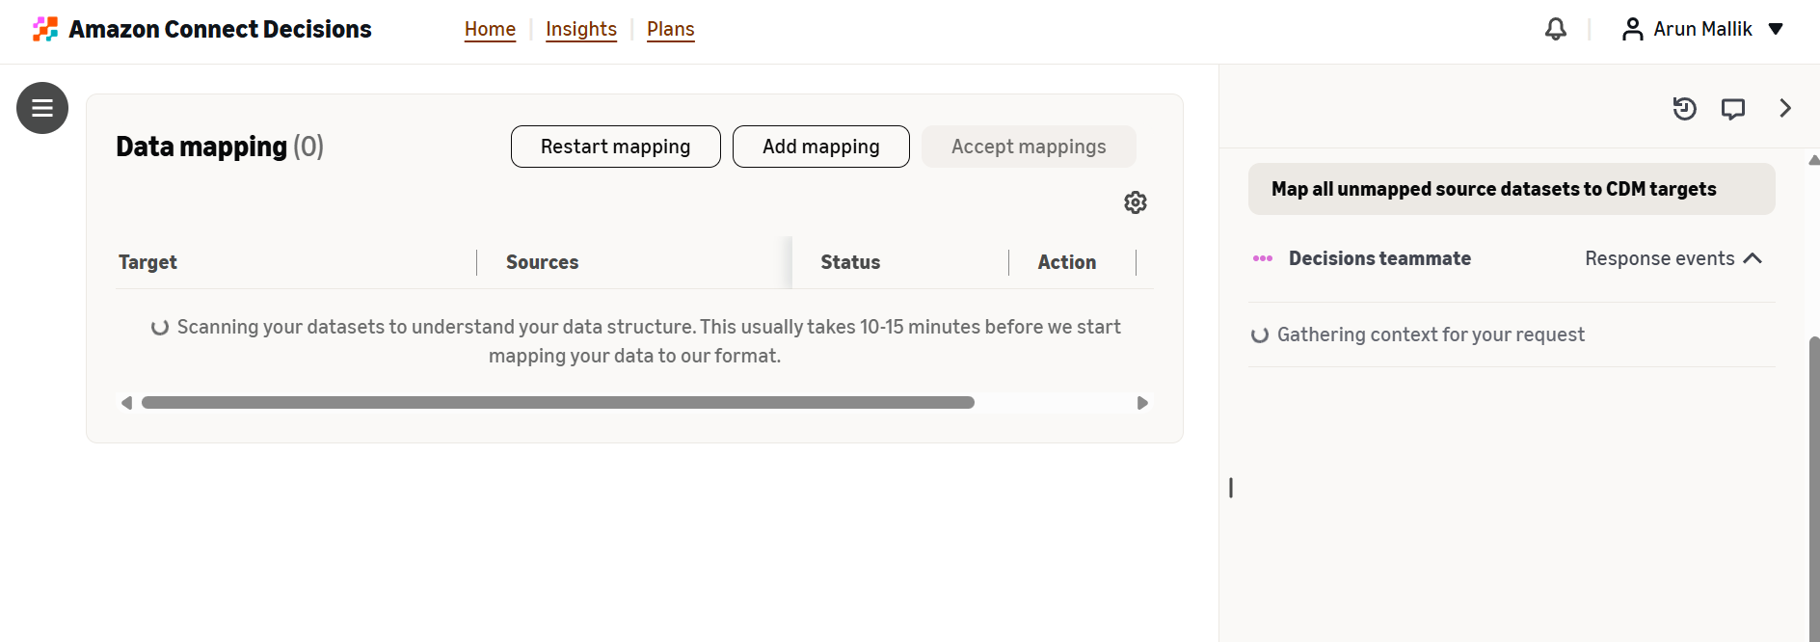Click the notifications bell icon
1820x642 pixels.
1556,29
